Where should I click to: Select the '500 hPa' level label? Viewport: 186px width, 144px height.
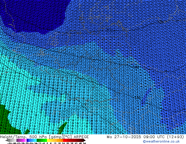(38, 137)
